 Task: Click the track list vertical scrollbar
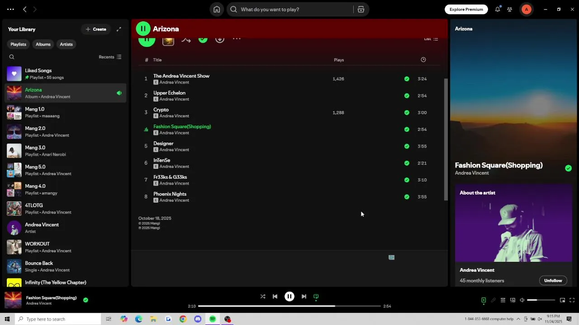tap(446, 139)
